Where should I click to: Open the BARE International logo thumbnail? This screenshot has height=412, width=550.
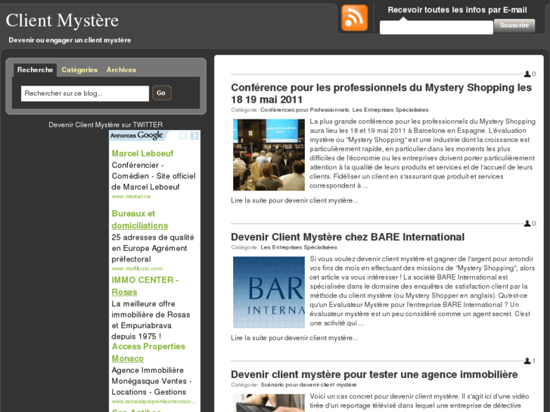(x=269, y=292)
